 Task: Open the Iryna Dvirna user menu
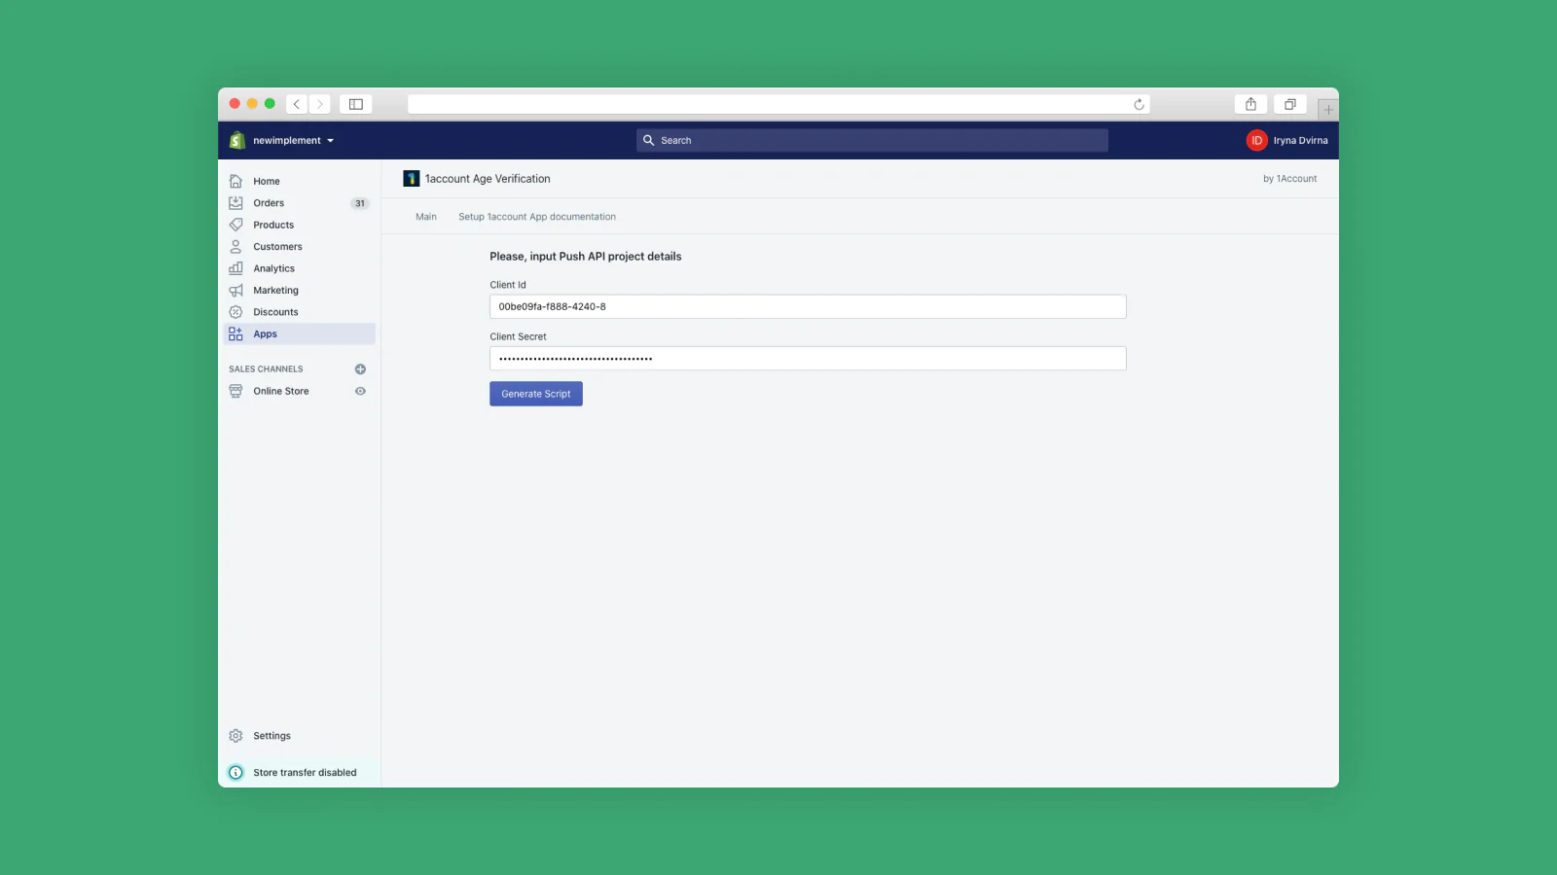(1286, 140)
